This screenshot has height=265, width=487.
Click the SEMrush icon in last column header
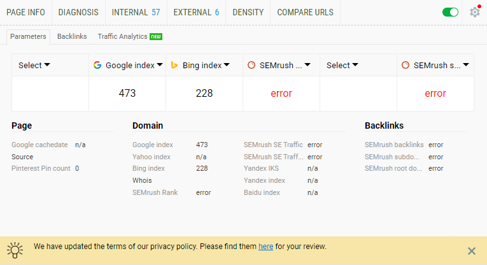click(406, 65)
